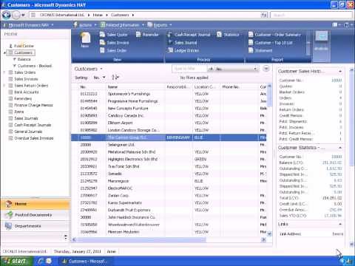Create a new Sales Invoice from the ribbon
The width and height of the screenshot is (355, 266).
tap(115, 43)
